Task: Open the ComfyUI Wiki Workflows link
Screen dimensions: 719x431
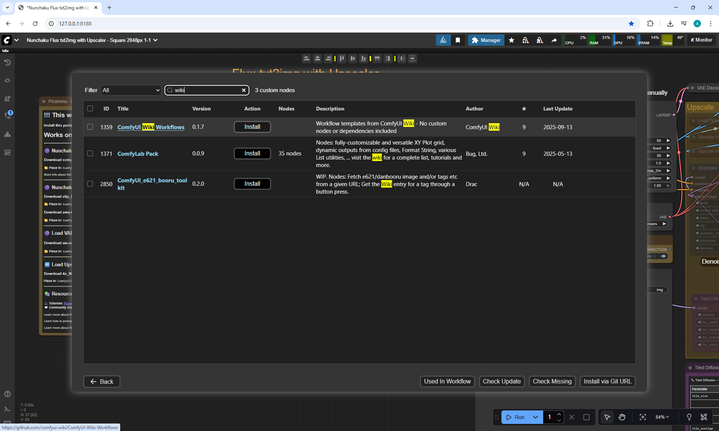Action: tap(151, 127)
